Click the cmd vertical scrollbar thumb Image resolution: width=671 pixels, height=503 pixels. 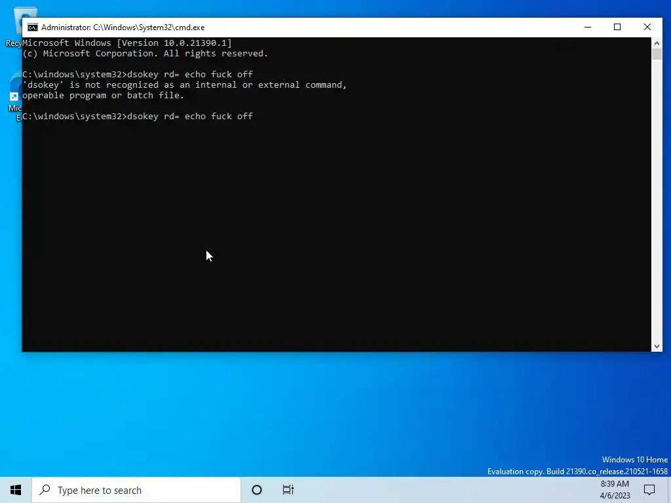[x=657, y=54]
